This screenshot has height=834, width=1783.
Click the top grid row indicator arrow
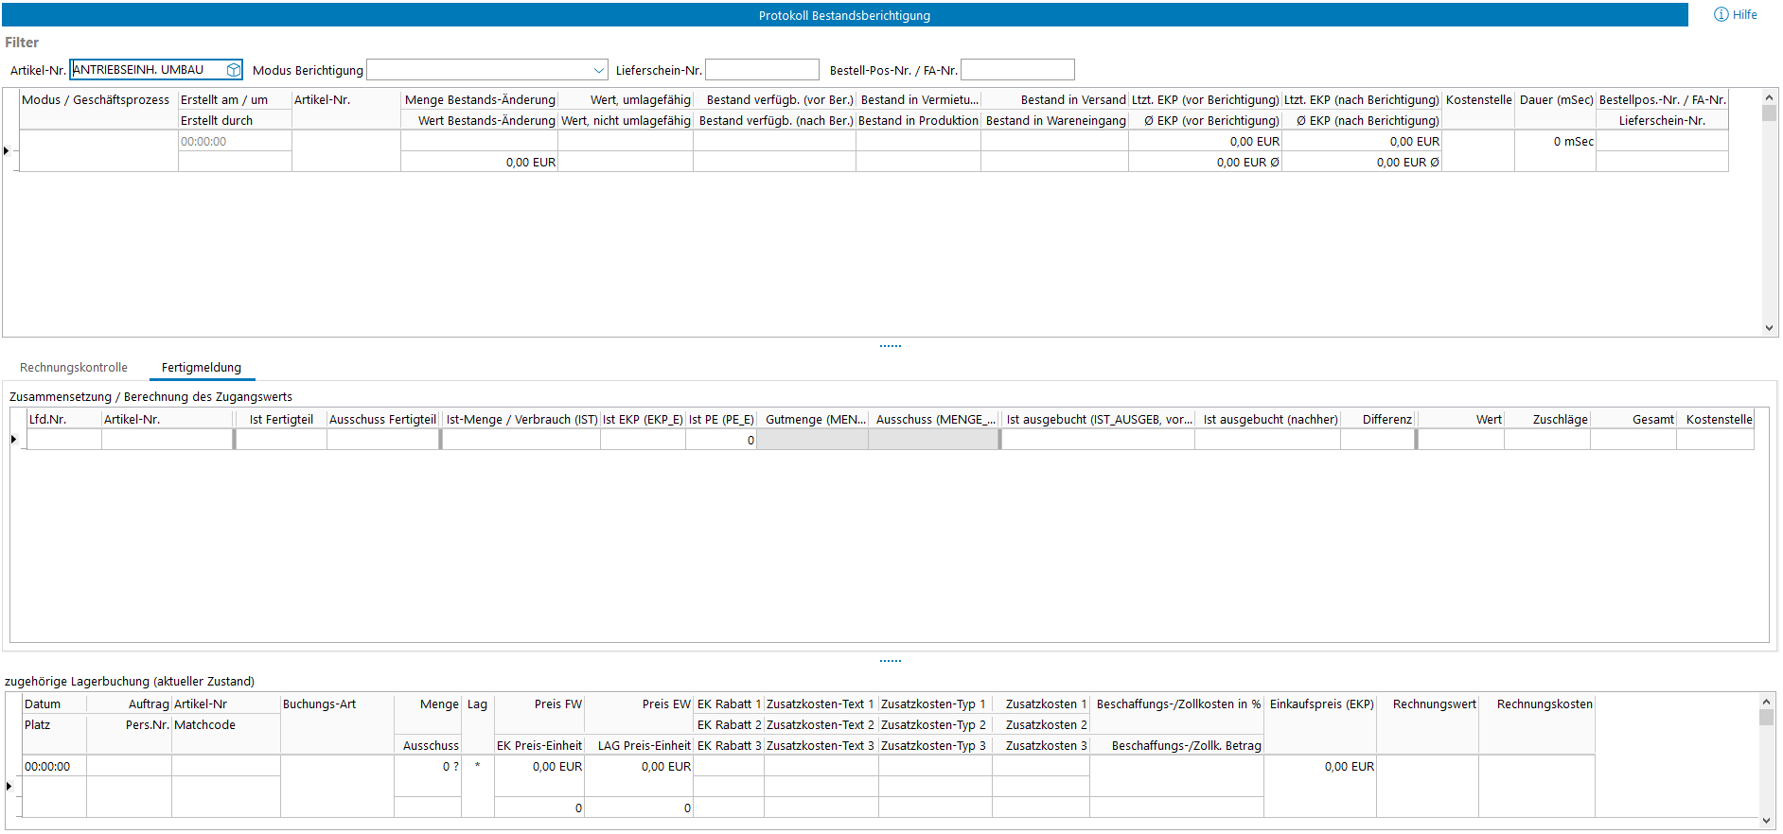tap(8, 151)
